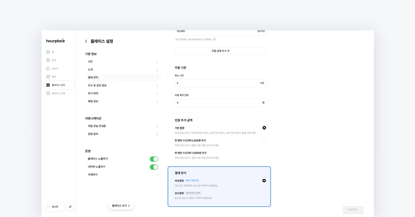Click the swap-mode arrows icon beside 호스트

[70, 206]
